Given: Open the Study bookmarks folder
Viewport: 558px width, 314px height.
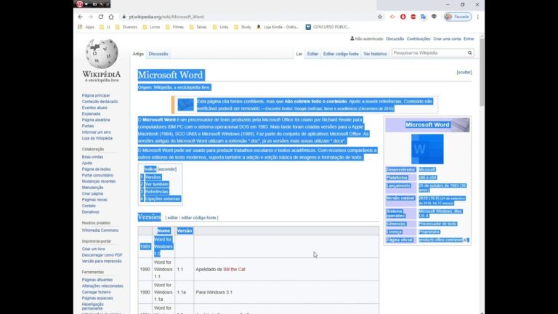Looking at the screenshot, I should click(243, 27).
